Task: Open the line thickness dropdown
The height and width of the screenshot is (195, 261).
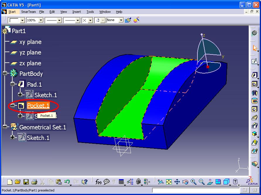Action: pyautogui.click(x=59, y=20)
